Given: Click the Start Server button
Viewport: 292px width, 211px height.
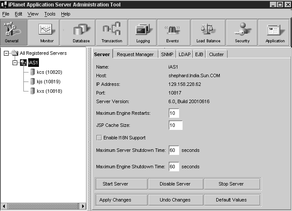Looking at the screenshot, I should [122, 184].
